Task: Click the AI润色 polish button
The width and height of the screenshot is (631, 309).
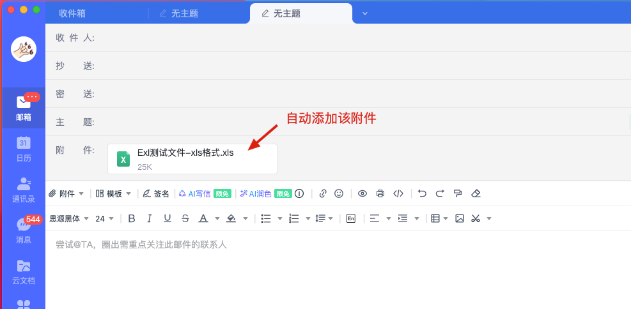Action: point(256,193)
